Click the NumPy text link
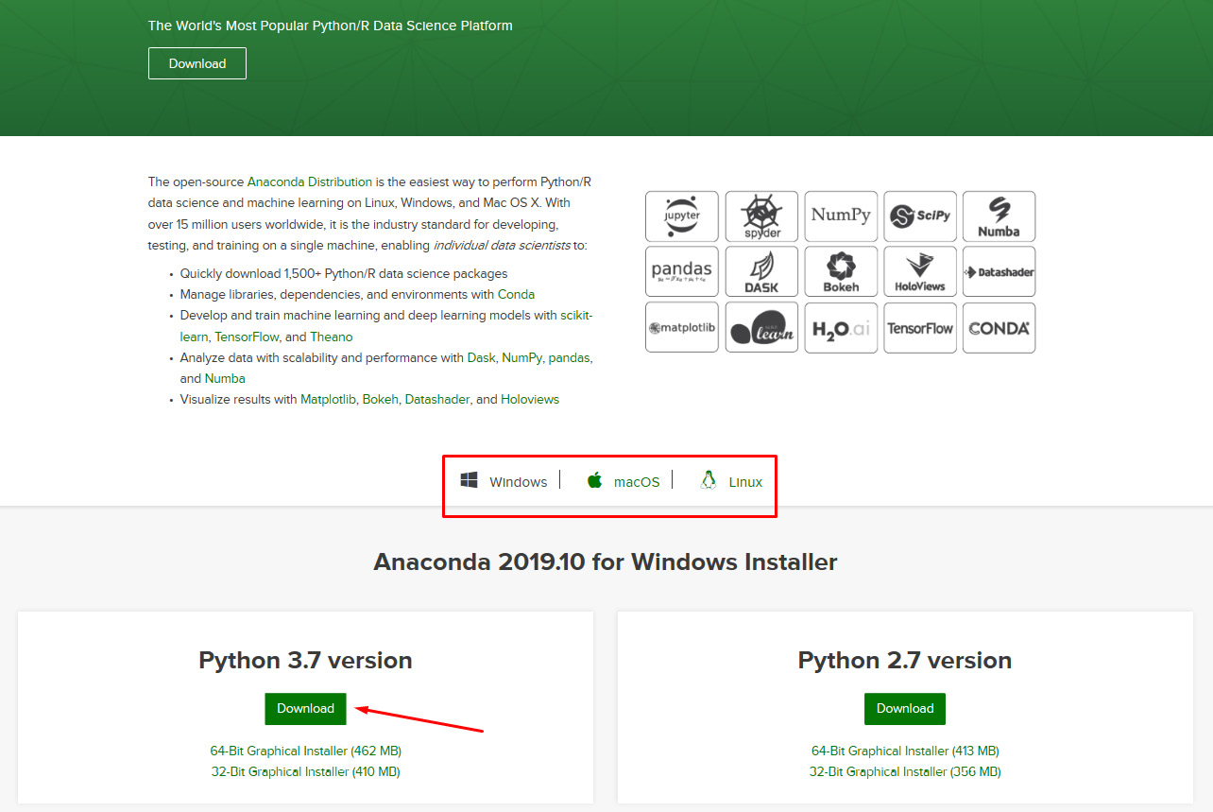This screenshot has width=1213, height=812. pos(521,357)
